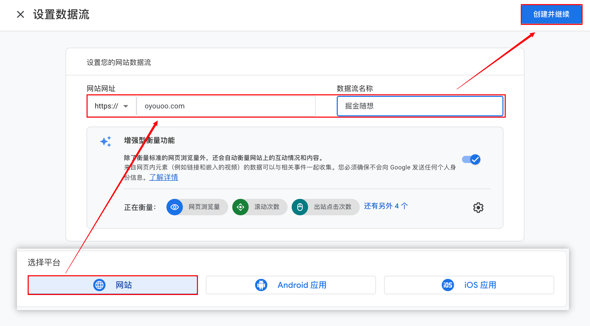This screenshot has height=326, width=590.
Task: Open the https:// protocol dropdown
Action: click(112, 106)
